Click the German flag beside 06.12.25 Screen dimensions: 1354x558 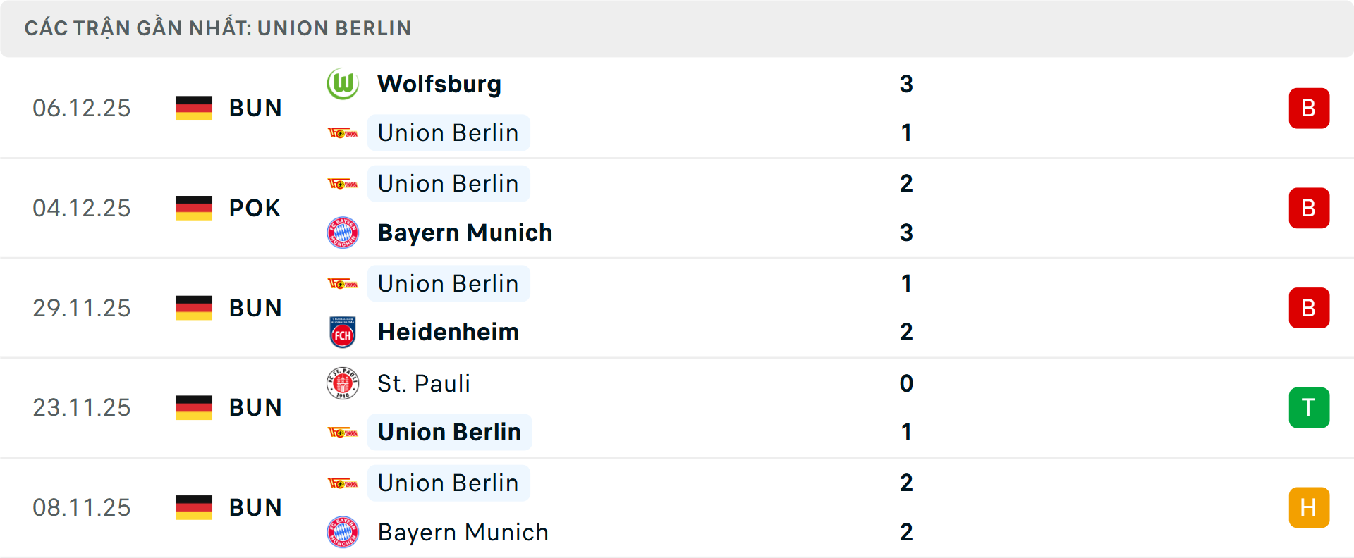pos(194,108)
